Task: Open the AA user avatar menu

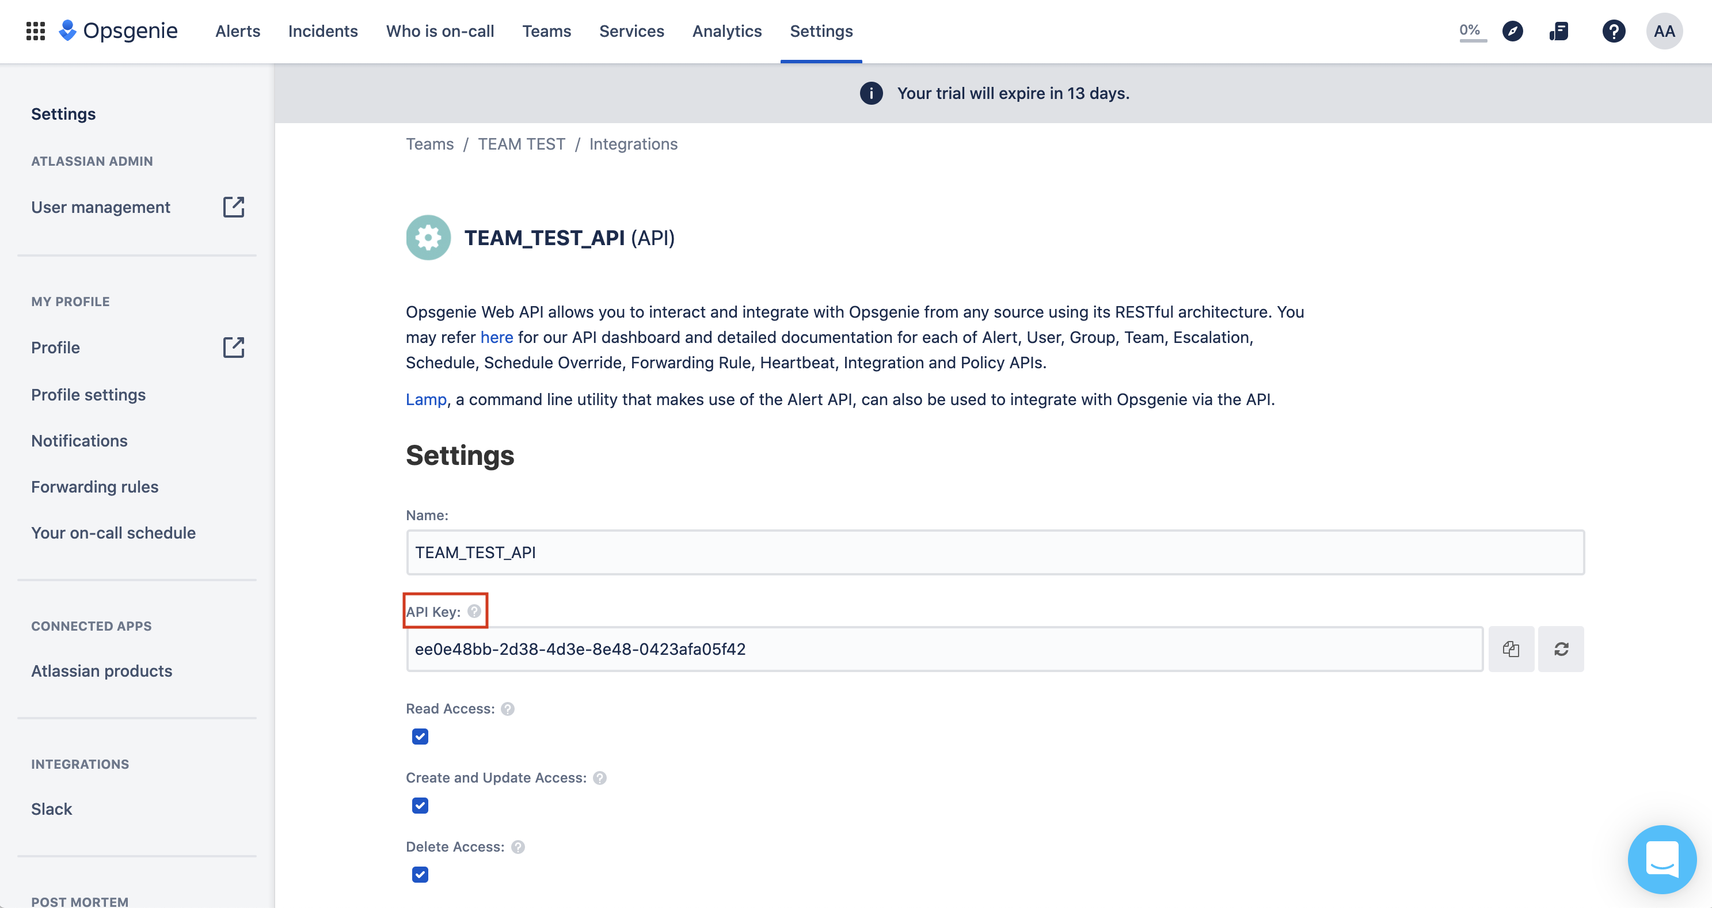Action: click(x=1664, y=31)
